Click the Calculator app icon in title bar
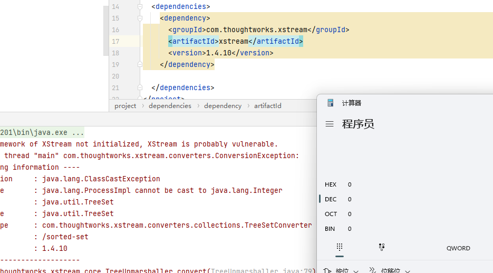The width and height of the screenshot is (493, 273). [x=331, y=103]
